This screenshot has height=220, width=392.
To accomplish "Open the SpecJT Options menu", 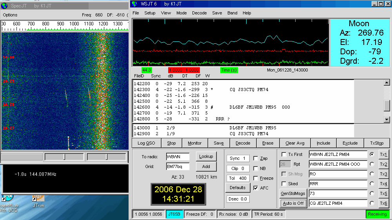I will [10, 15].
